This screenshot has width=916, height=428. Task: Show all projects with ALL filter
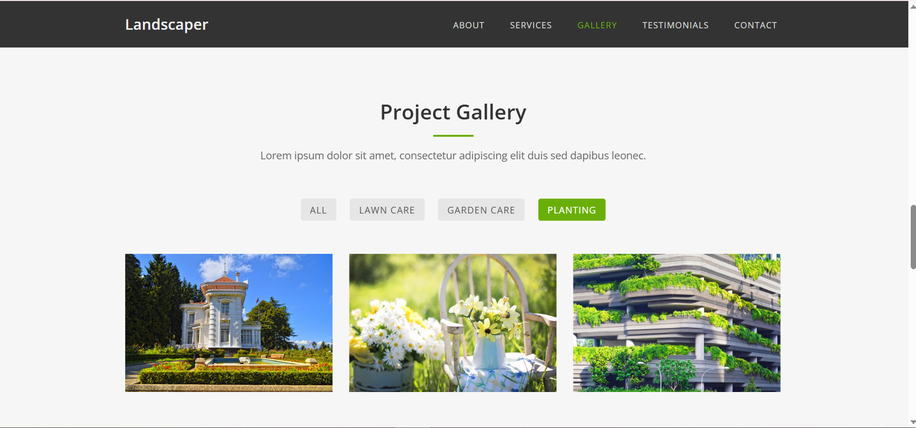pos(318,210)
